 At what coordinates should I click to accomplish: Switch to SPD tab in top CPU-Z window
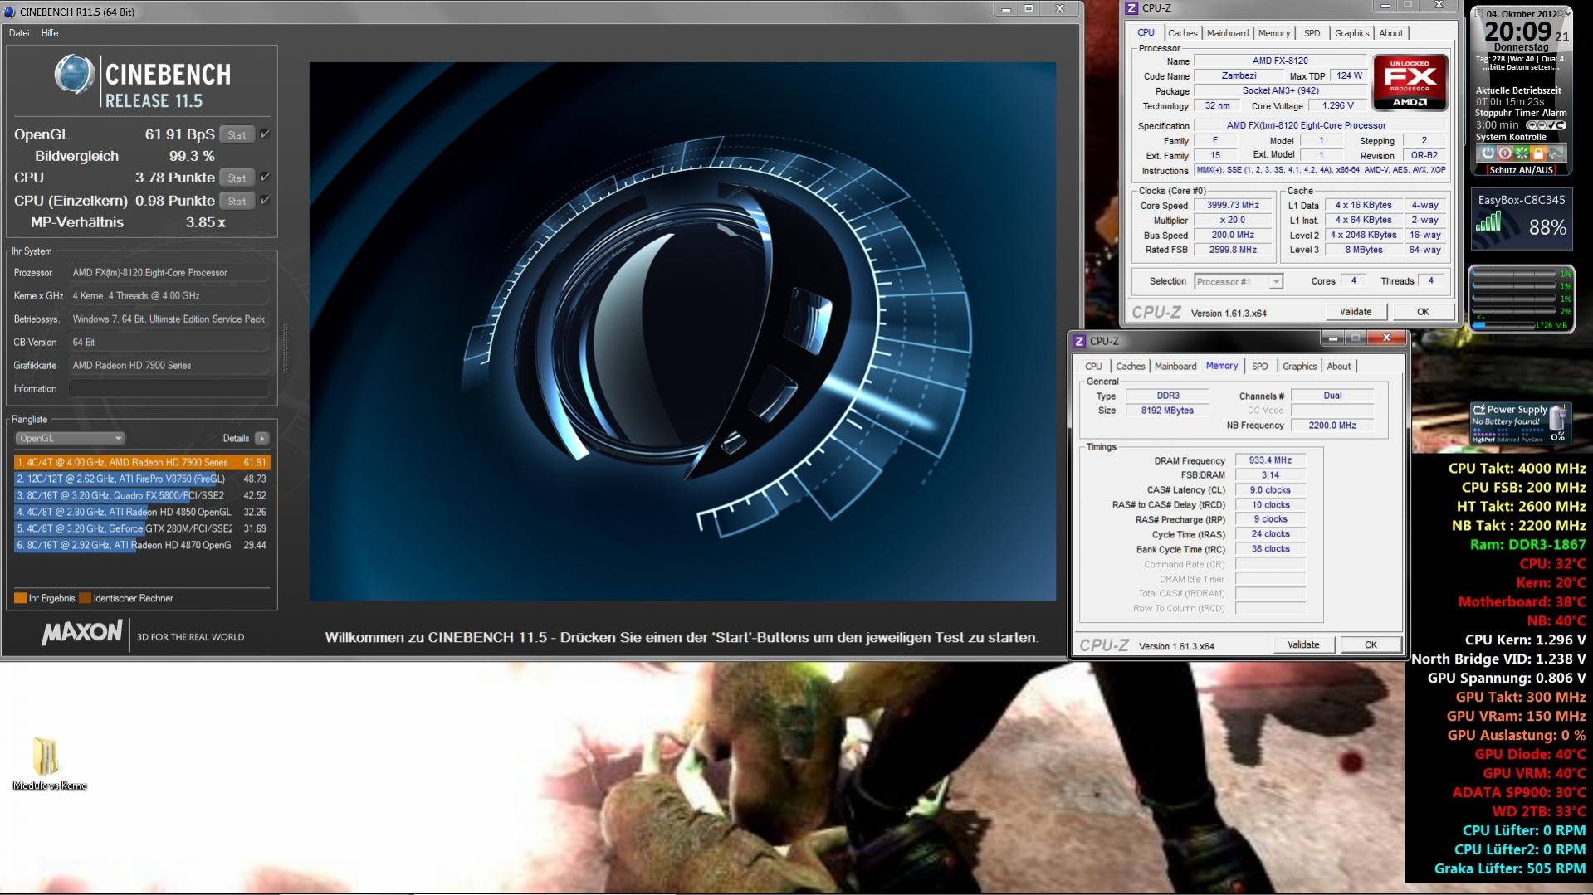click(x=1312, y=33)
